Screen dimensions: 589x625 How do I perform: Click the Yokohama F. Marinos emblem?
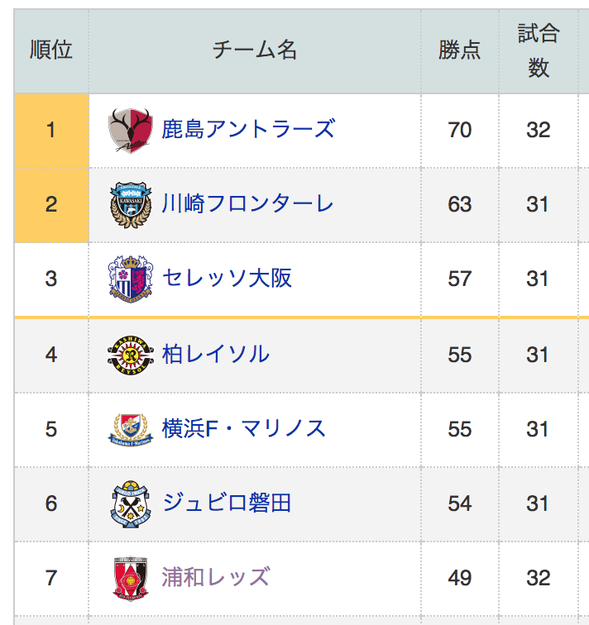point(131,429)
